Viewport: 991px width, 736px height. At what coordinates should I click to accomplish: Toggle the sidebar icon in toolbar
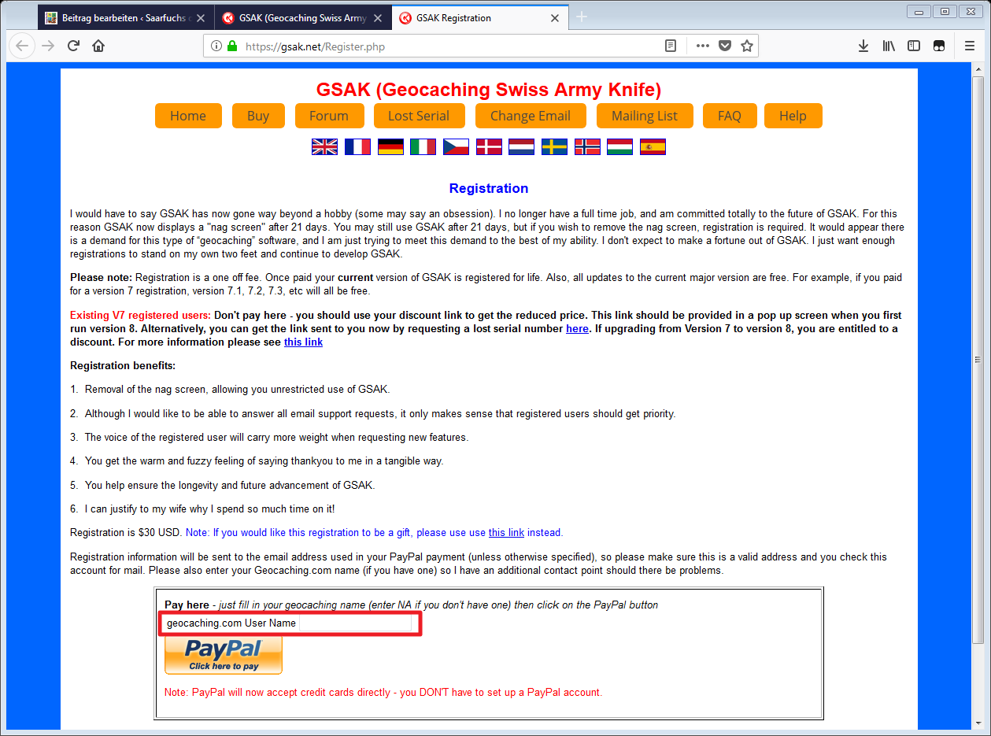tap(914, 46)
